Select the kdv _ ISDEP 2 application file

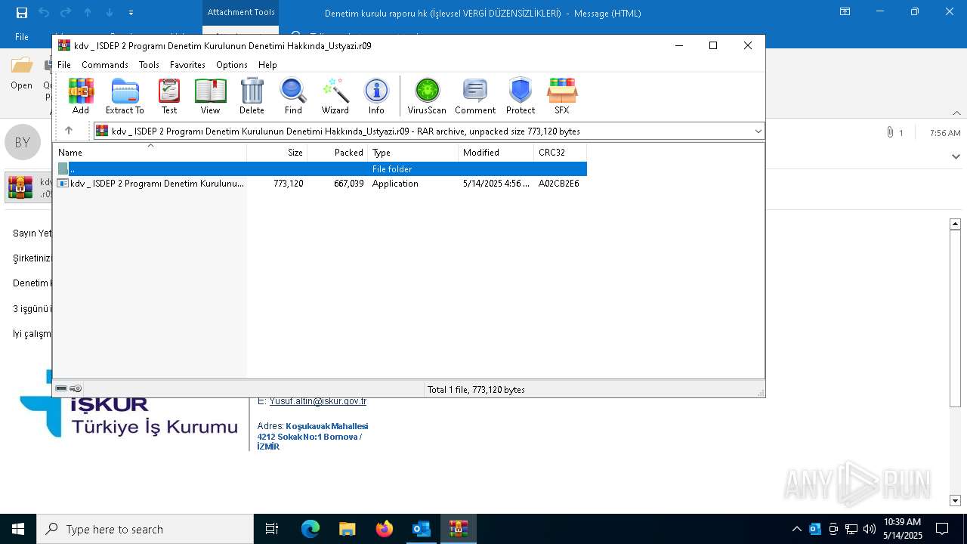321,184
